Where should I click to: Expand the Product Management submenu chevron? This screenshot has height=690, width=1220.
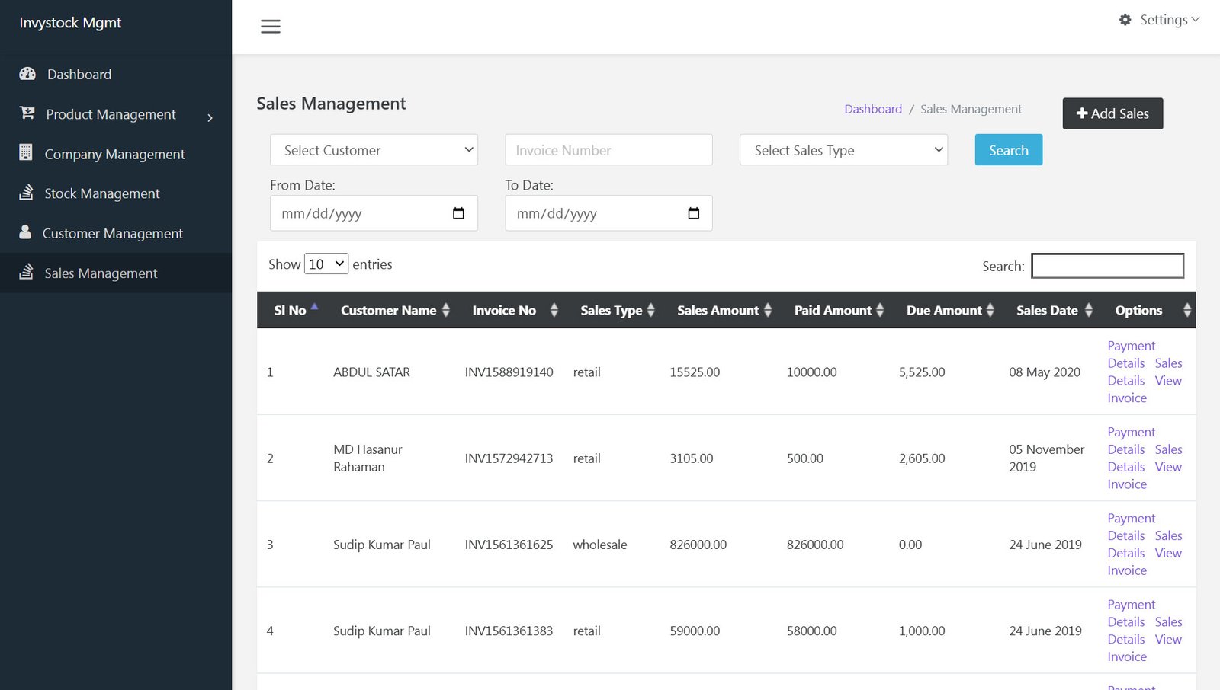pos(210,117)
